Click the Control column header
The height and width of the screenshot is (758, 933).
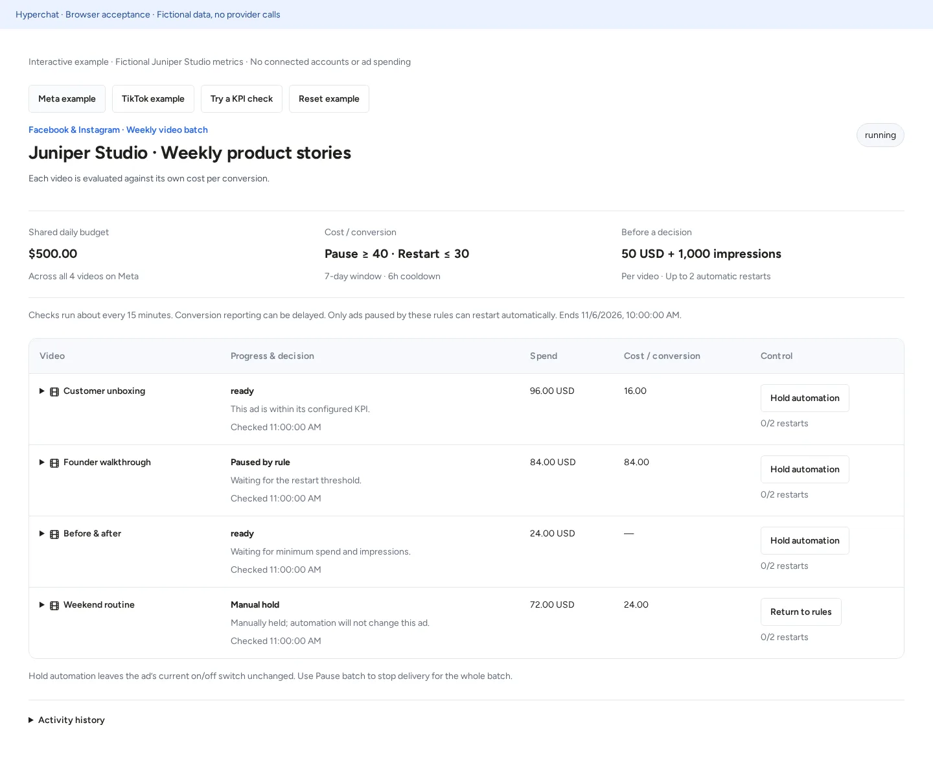(776, 356)
